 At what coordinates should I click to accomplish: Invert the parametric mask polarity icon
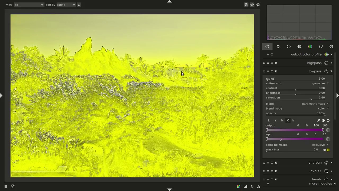pyautogui.click(x=323, y=120)
